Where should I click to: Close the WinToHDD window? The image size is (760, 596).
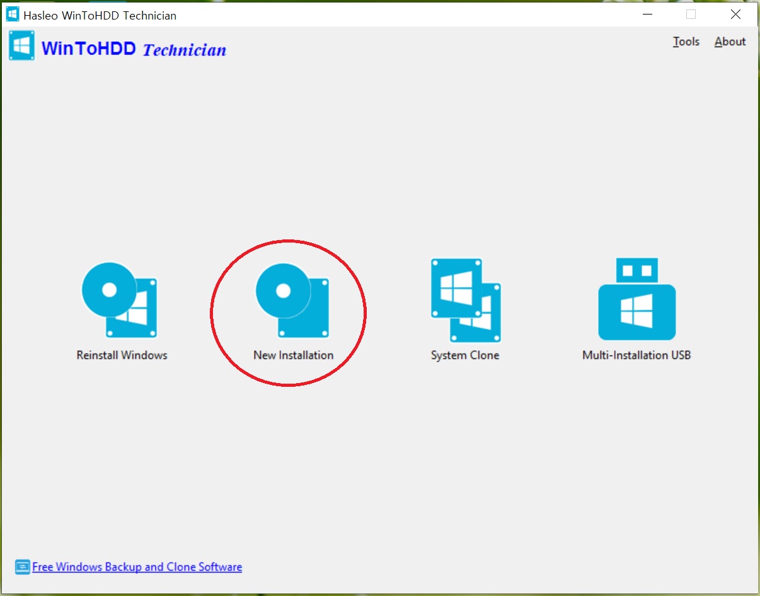pyautogui.click(x=735, y=14)
